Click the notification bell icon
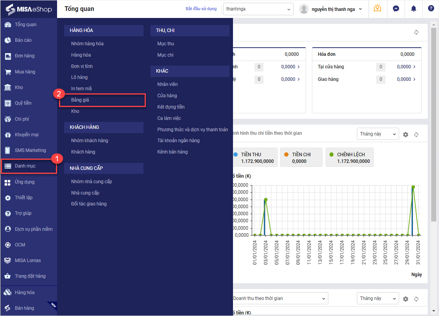The image size is (439, 316). tap(413, 9)
